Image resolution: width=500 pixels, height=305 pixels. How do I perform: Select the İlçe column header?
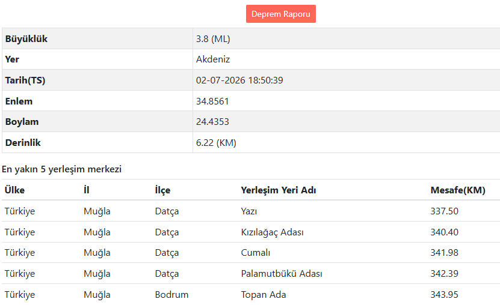point(162,190)
